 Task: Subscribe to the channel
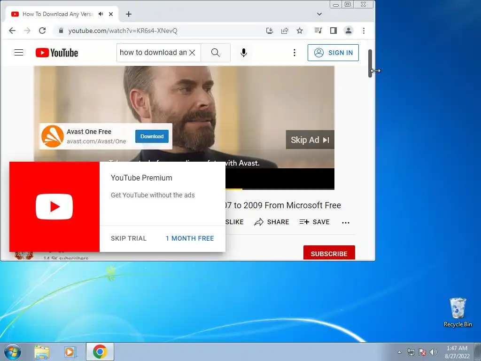(x=329, y=253)
